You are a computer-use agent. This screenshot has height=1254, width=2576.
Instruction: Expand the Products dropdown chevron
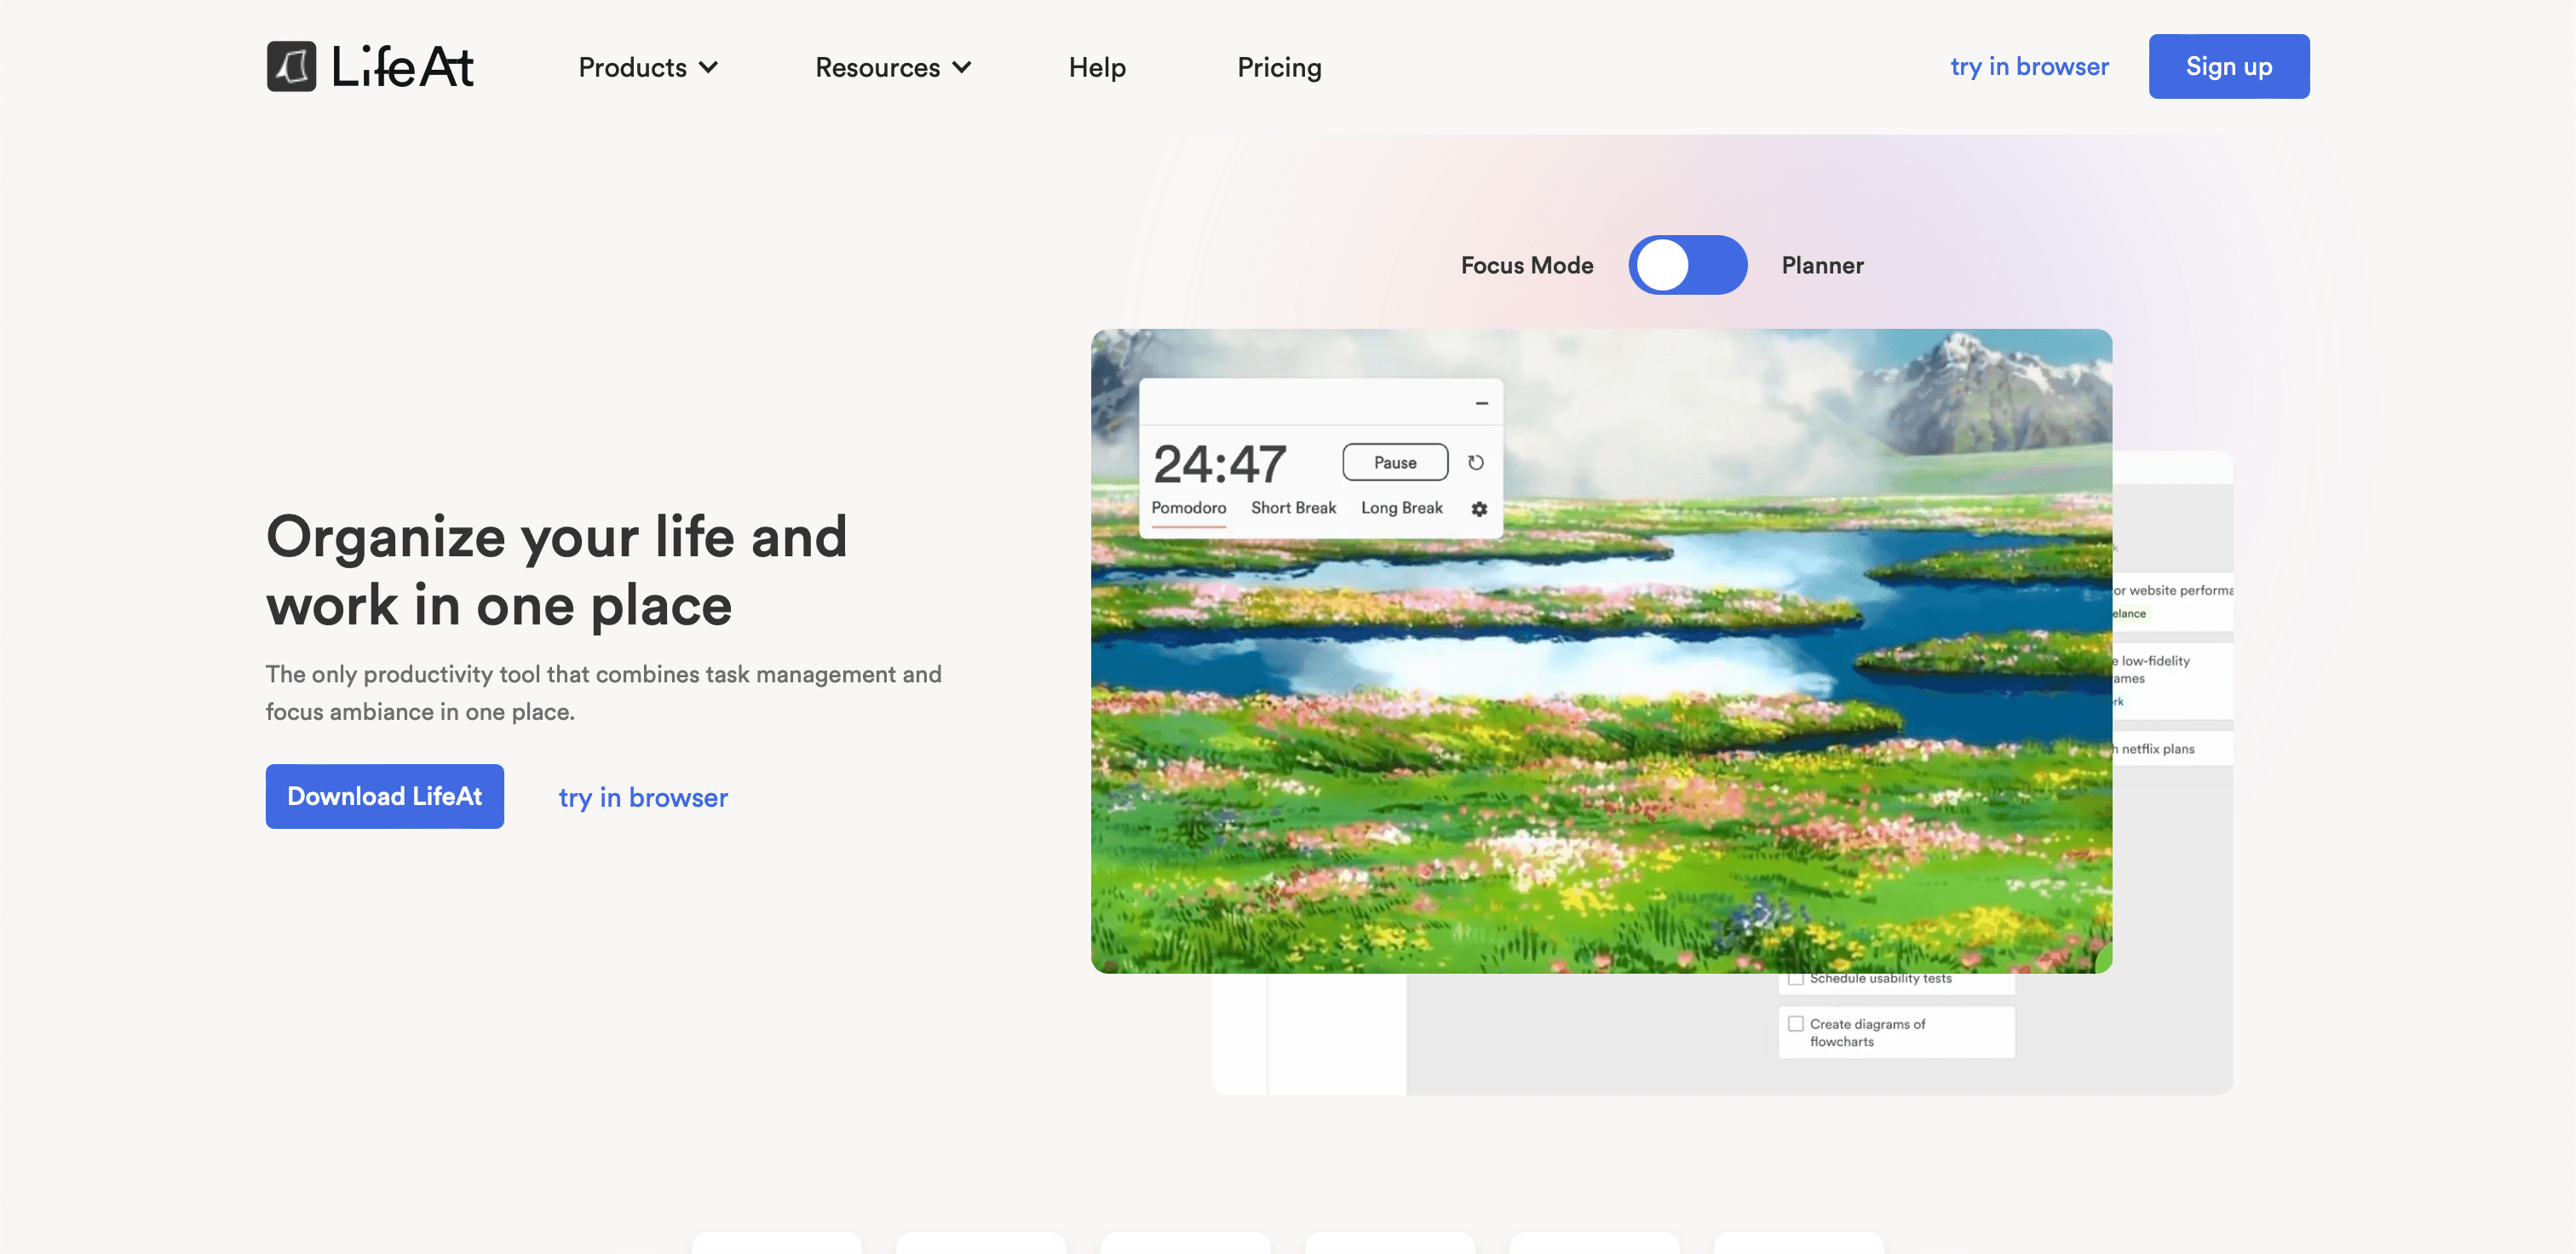(x=709, y=68)
